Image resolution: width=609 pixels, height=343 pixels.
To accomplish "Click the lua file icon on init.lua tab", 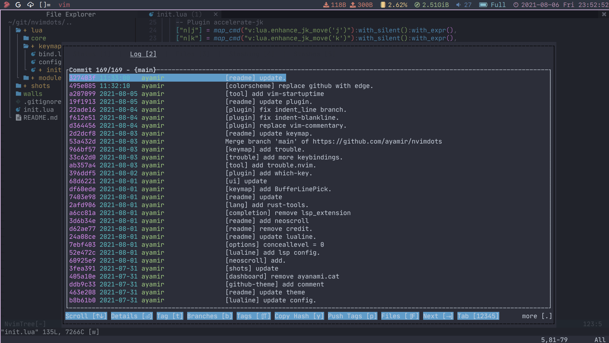I will coord(151,14).
